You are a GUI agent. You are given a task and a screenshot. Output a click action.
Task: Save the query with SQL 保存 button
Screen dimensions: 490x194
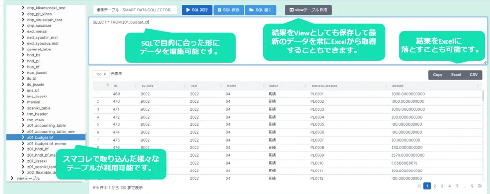pyautogui.click(x=229, y=10)
